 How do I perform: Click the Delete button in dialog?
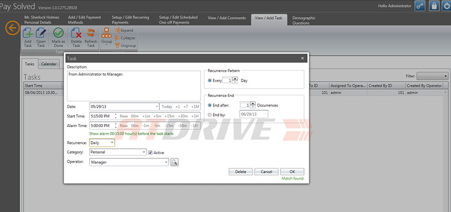pos(241,172)
